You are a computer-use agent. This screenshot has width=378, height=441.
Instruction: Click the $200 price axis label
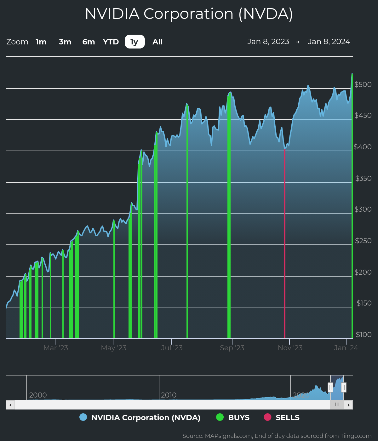coord(363,272)
